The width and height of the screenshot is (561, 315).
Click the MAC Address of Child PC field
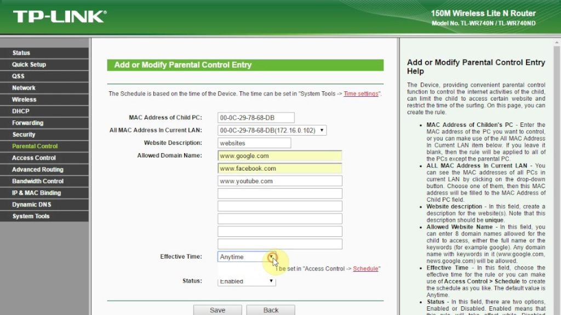coord(256,118)
